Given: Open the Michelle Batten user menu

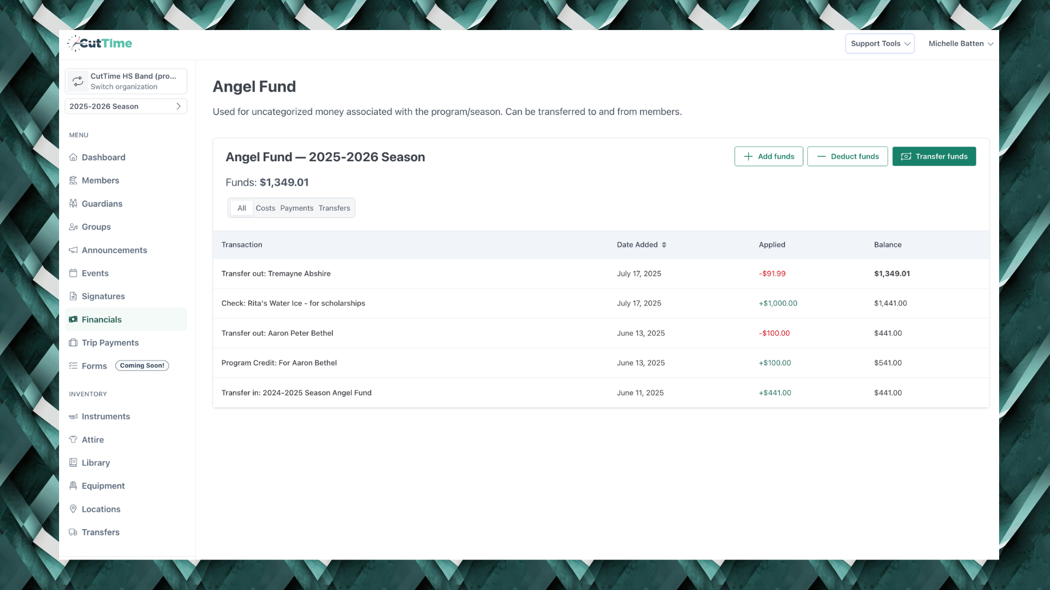Looking at the screenshot, I should click(961, 44).
